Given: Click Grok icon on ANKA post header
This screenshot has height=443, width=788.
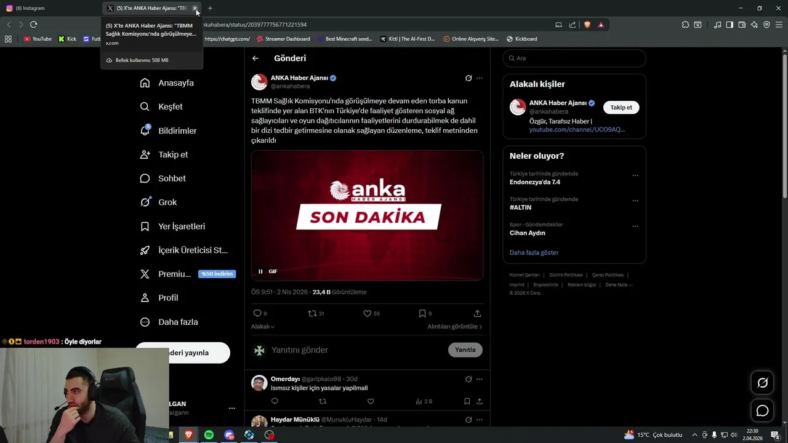Looking at the screenshot, I should [468, 78].
